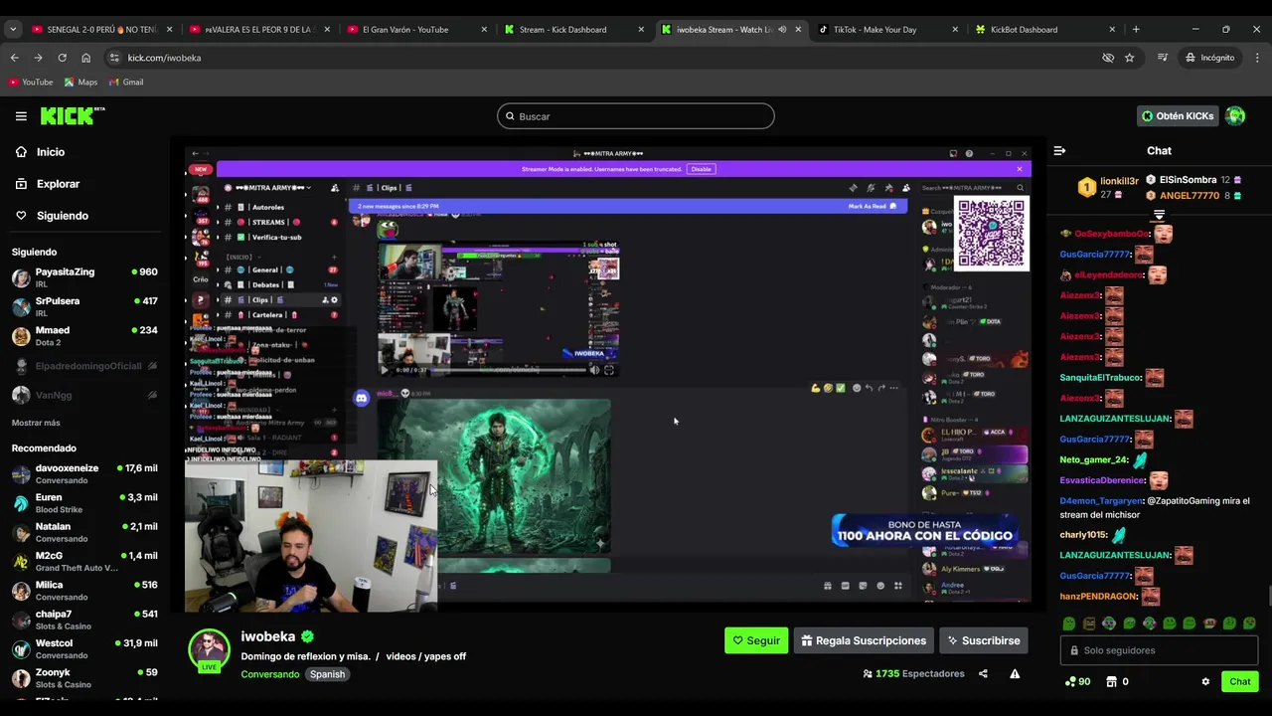Switch to El Gran Varón YouTube tab
The height and width of the screenshot is (716, 1272).
tap(417, 30)
